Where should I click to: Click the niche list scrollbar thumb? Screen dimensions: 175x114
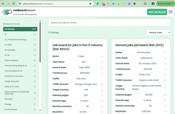coord(40,42)
